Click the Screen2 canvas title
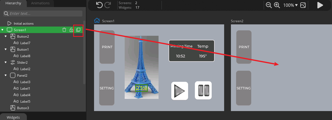 point(237,21)
